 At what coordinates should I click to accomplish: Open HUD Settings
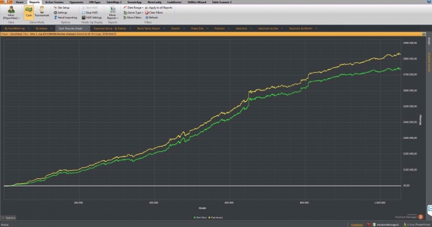pyautogui.click(x=92, y=18)
